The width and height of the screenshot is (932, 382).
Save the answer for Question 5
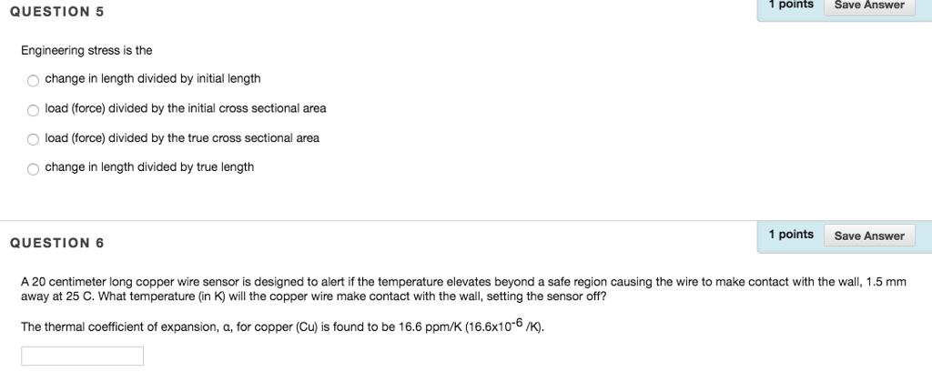click(x=868, y=5)
